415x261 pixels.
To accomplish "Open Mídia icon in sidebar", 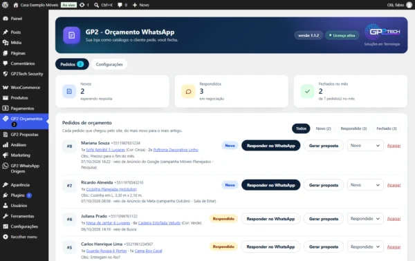I will click(x=6, y=43).
